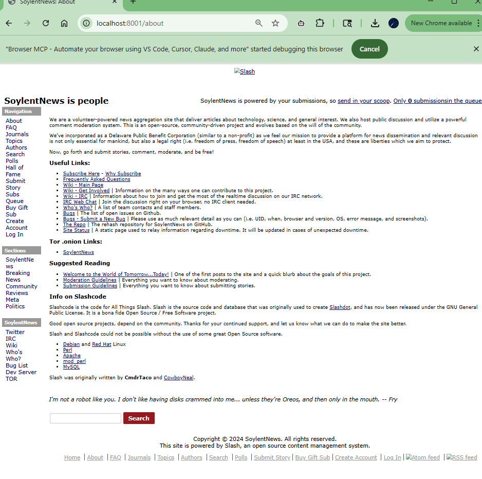Image resolution: width=482 pixels, height=479 pixels.
Task: Open the Slashdot link
Action: pyautogui.click(x=340, y=307)
